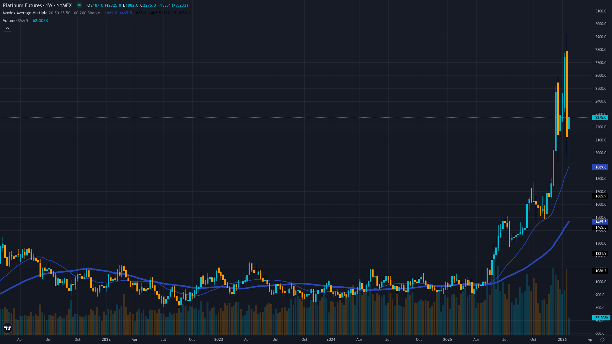Collapse the indicator legend with the chevron button
The image size is (612, 344).
[7, 28]
